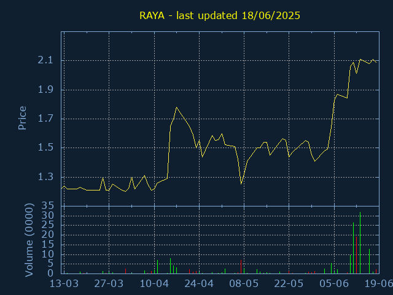Click the 22-05 date label
393x295 pixels.
click(x=289, y=284)
